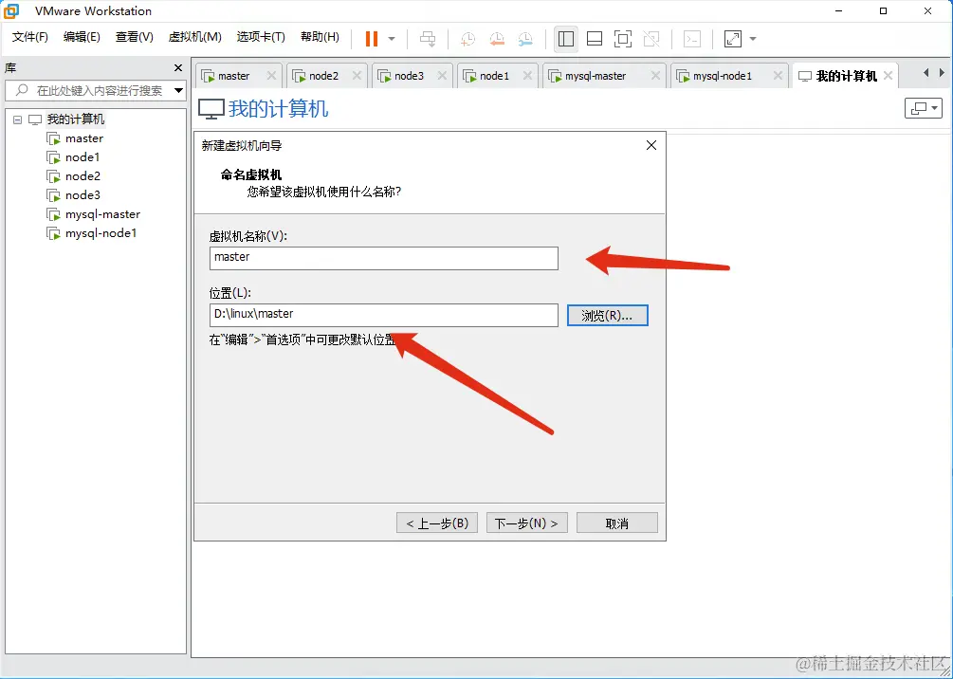The image size is (953, 679).
Task: Click the stretch guest display icon
Action: point(733,39)
